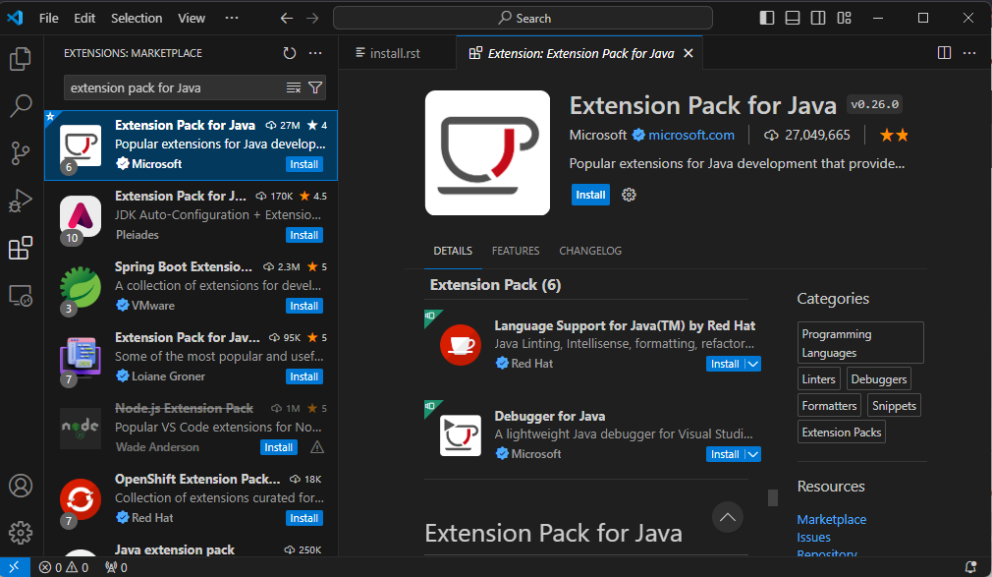This screenshot has width=992, height=577.
Task: Install the Spring Boot Extension Pack
Action: [303, 306]
